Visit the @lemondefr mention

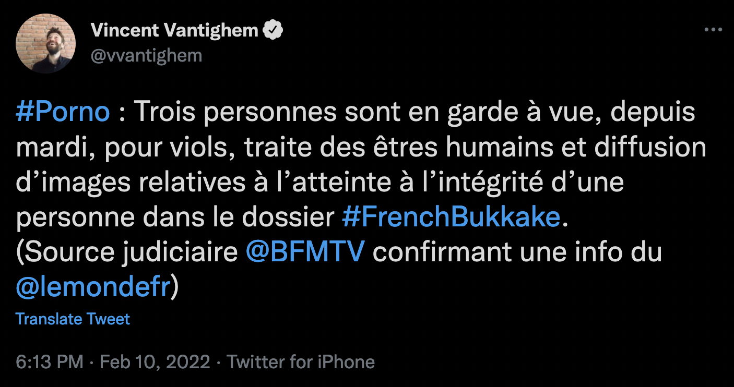[93, 287]
